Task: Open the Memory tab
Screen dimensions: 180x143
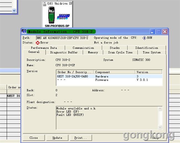Action: [93, 52]
